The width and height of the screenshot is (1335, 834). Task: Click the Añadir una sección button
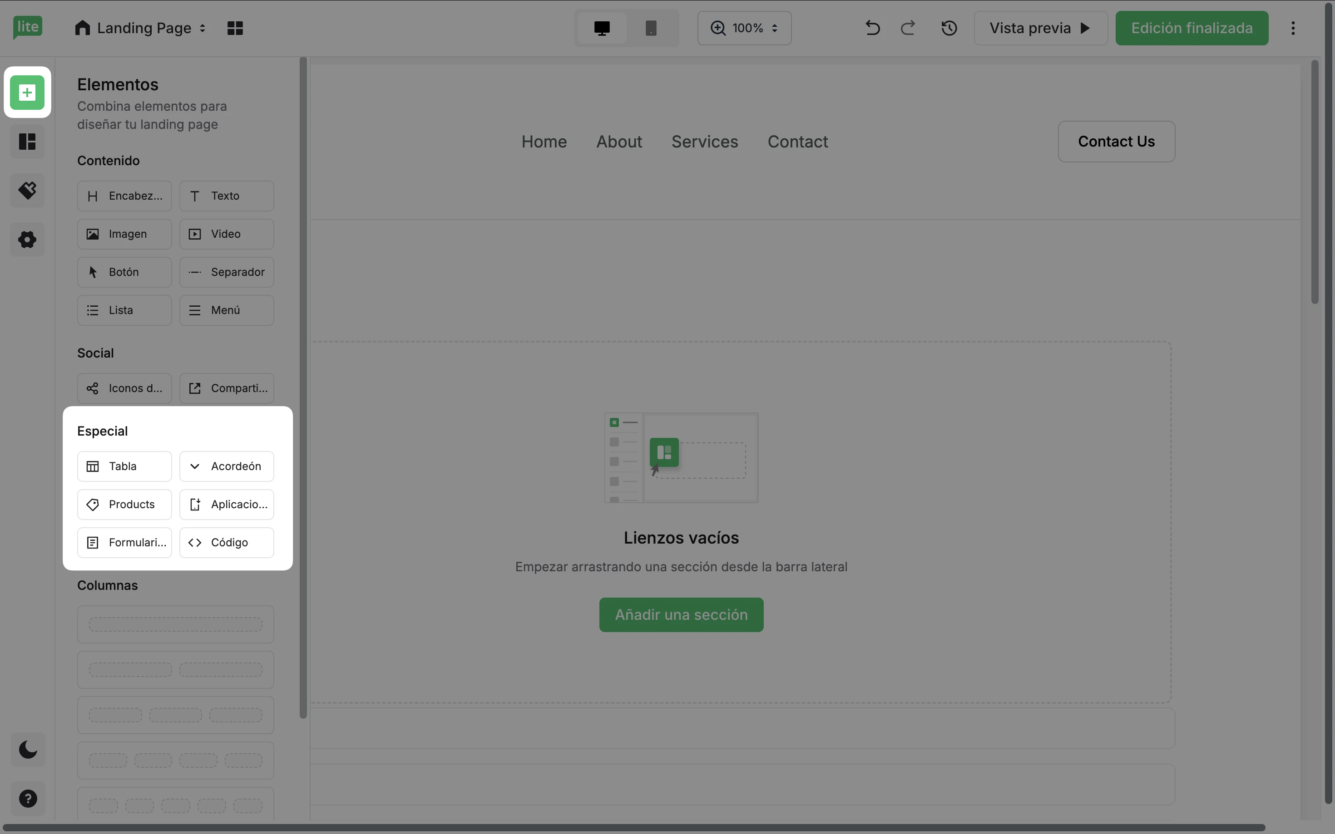click(681, 614)
